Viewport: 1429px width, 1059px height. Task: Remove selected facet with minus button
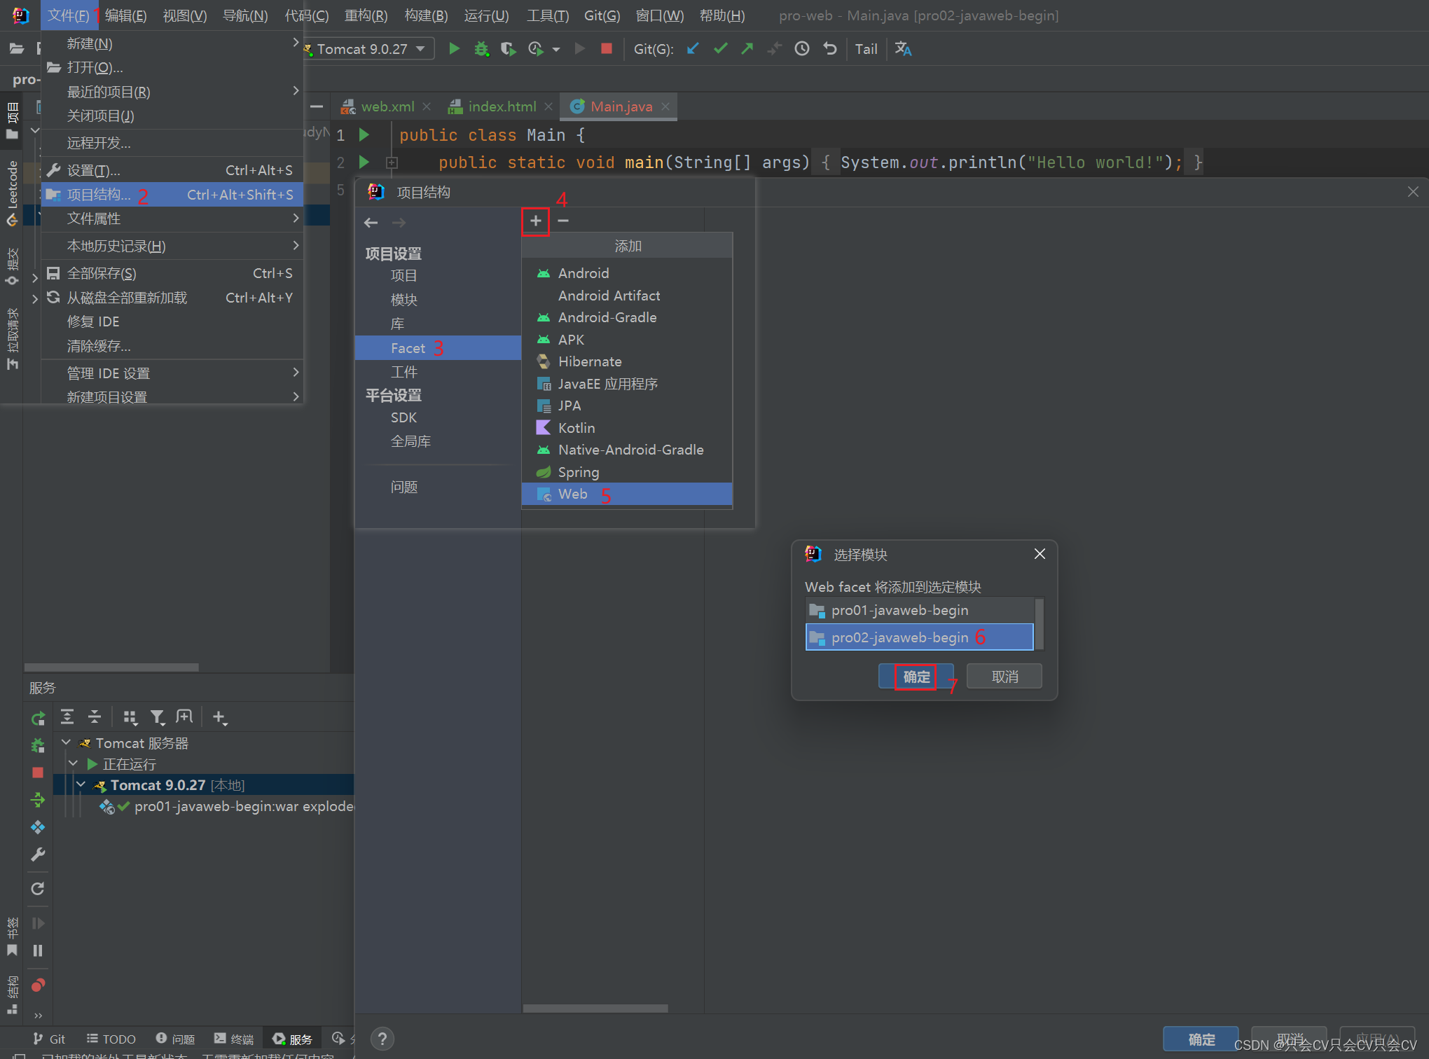coord(563,221)
